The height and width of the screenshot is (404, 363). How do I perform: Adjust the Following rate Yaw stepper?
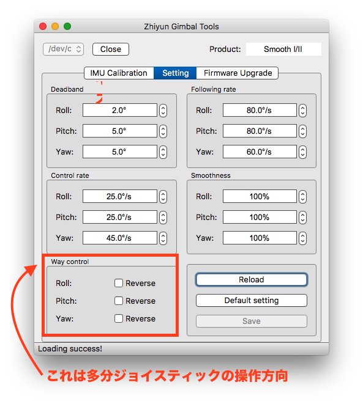[302, 152]
